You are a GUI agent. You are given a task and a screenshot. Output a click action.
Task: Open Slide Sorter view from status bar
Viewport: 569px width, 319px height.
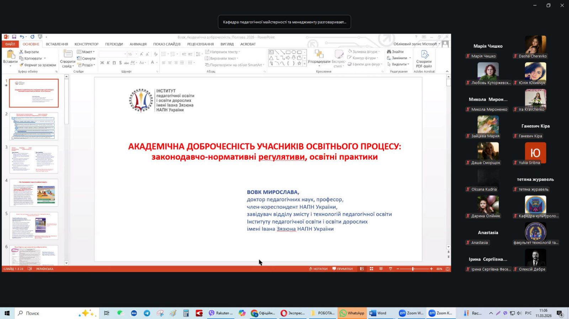(x=371, y=269)
